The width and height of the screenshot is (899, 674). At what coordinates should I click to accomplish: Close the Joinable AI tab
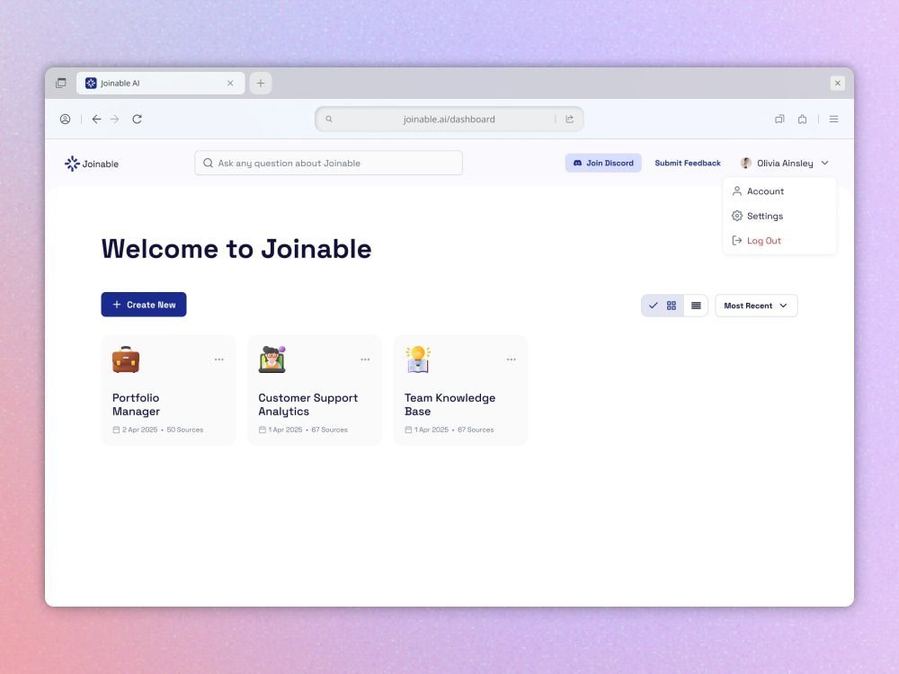(230, 83)
